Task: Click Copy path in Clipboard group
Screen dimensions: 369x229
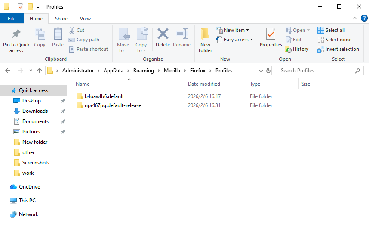Action: pyautogui.click(x=84, y=40)
